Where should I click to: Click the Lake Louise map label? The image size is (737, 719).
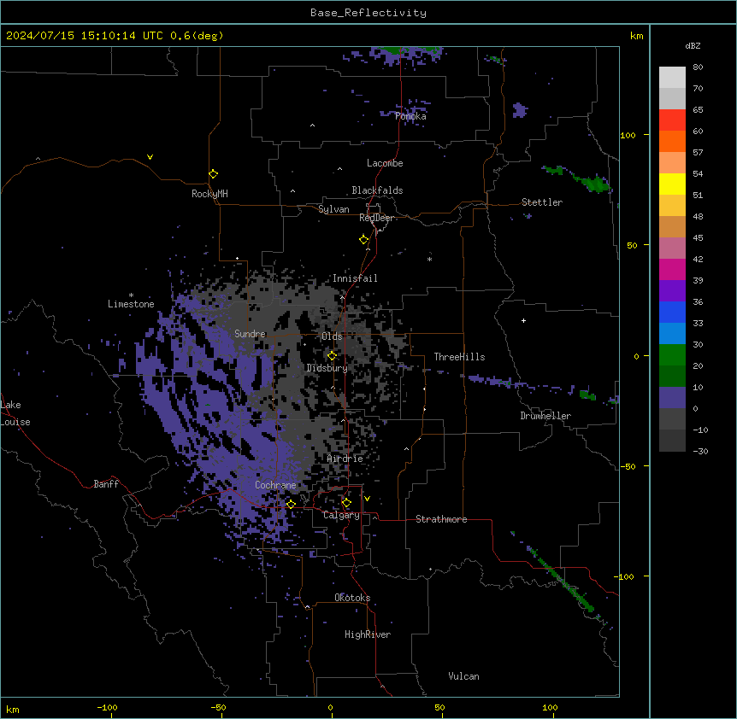click(14, 413)
